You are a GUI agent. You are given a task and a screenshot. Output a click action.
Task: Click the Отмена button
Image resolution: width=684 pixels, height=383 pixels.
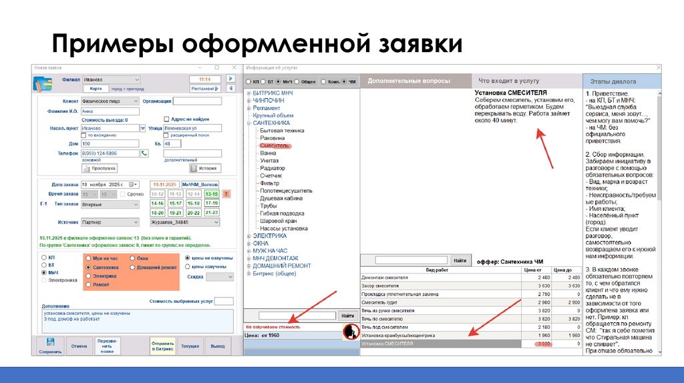(x=79, y=346)
